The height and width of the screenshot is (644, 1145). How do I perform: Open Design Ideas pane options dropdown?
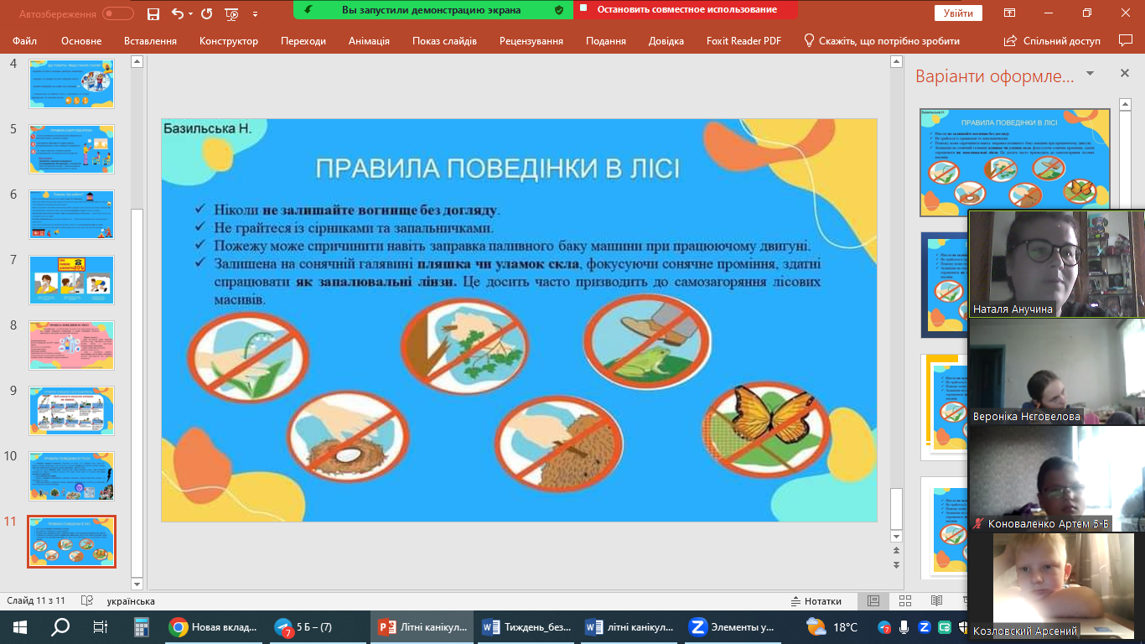coord(1090,75)
